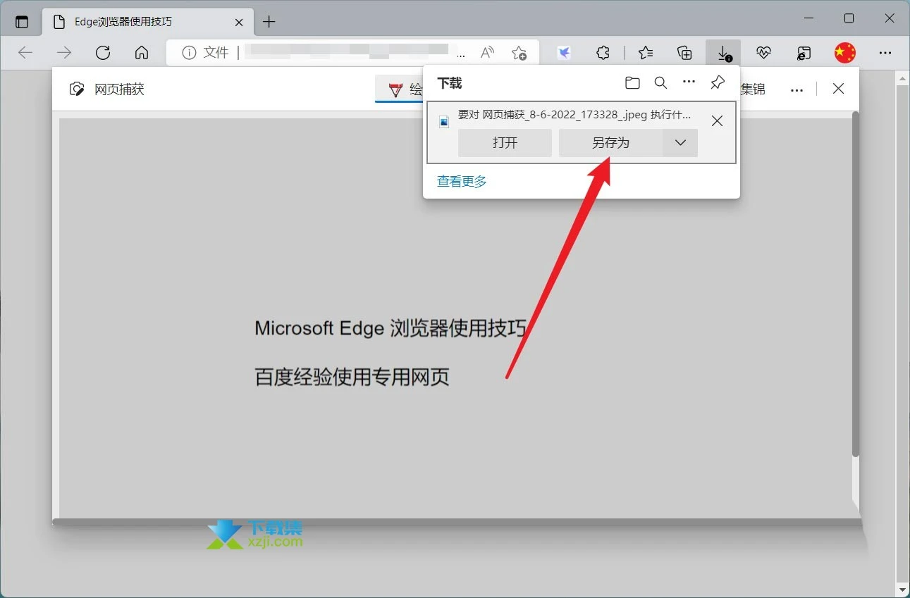
Task: Open the Collections panel
Action: 684,52
